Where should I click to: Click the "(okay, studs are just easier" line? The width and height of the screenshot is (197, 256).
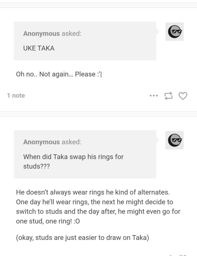coord(82,237)
